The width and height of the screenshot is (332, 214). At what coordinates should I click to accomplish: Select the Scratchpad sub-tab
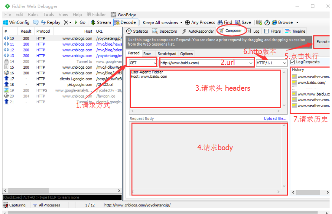(167, 53)
